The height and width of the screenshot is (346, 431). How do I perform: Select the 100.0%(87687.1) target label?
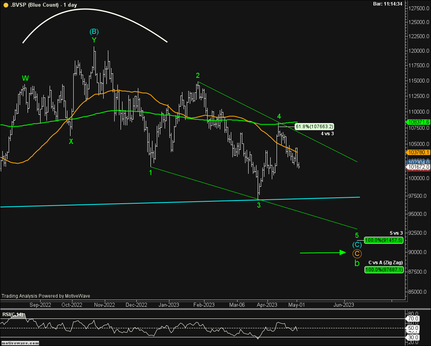[384, 270]
